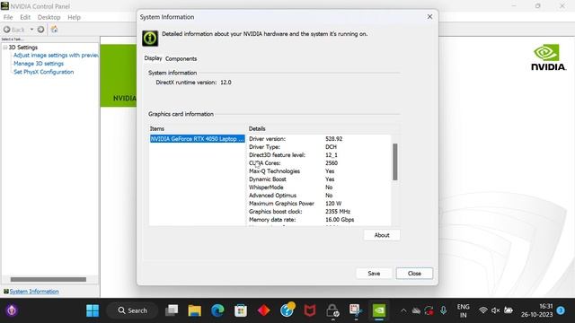This screenshot has height=323, width=575.
Task: Click the Wi-Fi icon in system tray
Action: pos(483,310)
